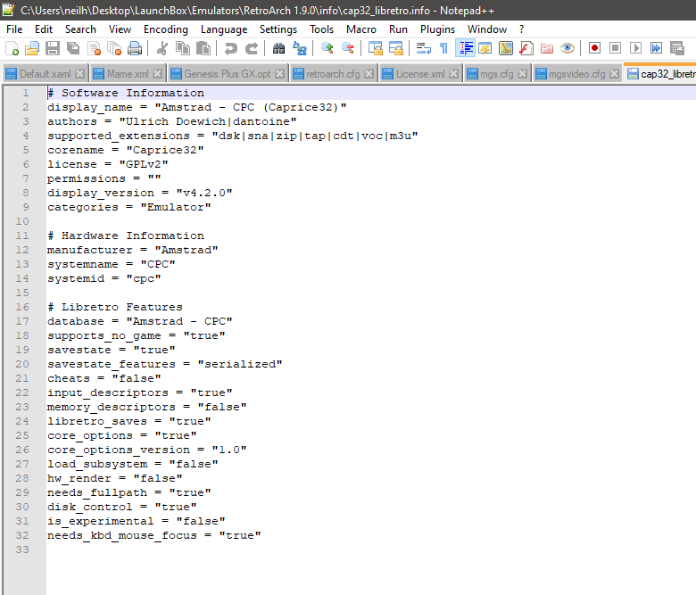This screenshot has height=595, width=696.
Task: Close the retroarch.cfg tab
Action: (x=369, y=74)
